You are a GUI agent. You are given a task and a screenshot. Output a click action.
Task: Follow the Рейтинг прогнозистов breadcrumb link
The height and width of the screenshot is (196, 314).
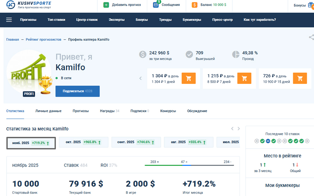(44, 40)
